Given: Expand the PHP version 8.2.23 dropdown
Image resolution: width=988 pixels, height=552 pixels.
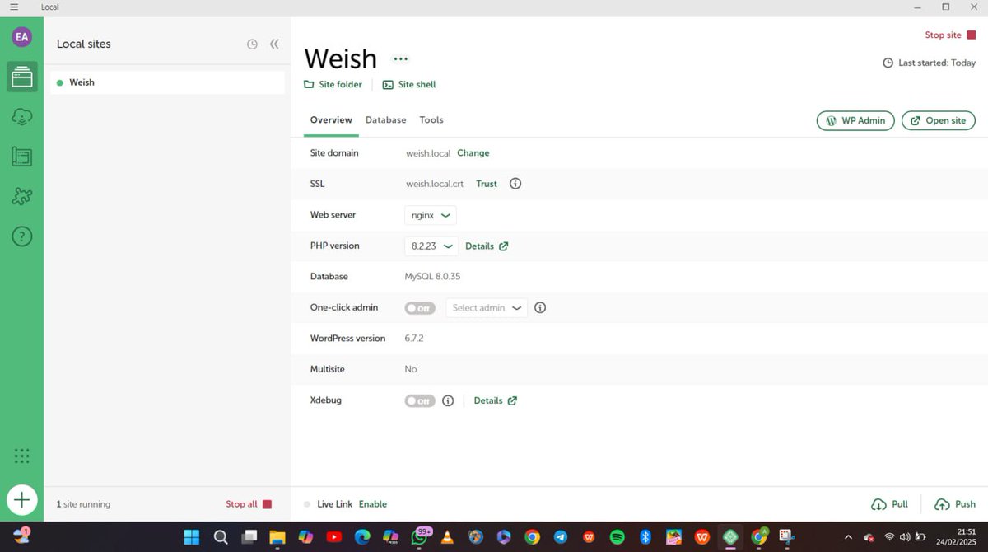Looking at the screenshot, I should coord(431,246).
